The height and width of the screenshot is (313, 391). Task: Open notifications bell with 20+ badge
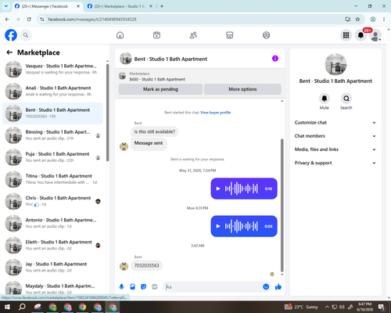[x=361, y=35]
